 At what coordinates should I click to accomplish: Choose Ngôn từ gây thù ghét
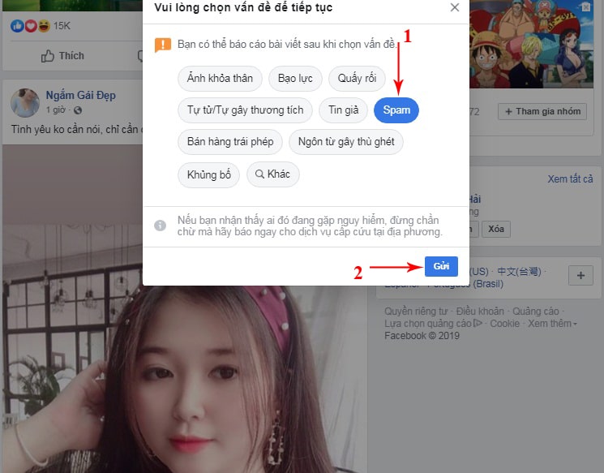pyautogui.click(x=346, y=142)
